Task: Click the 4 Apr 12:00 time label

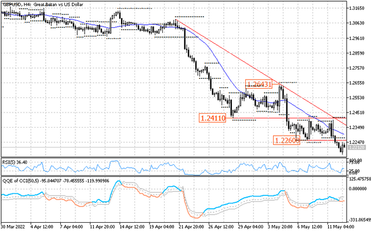Action: tap(42, 227)
